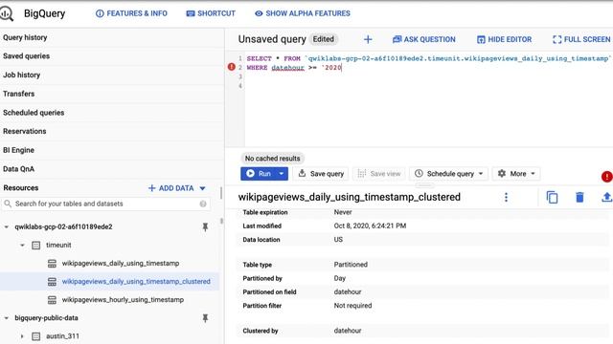
Task: Click the export table icon
Action: (x=606, y=198)
